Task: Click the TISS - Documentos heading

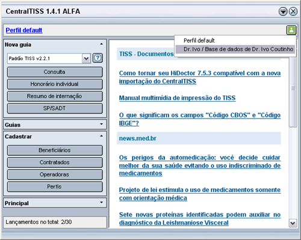Action: [x=146, y=54]
